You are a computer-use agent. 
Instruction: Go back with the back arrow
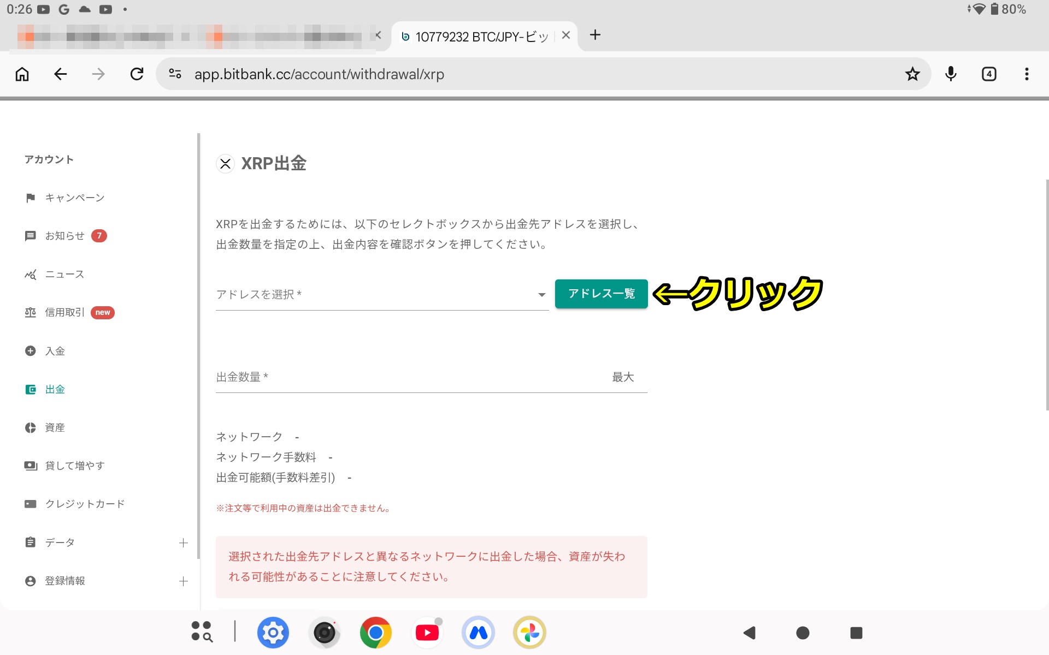coord(60,74)
